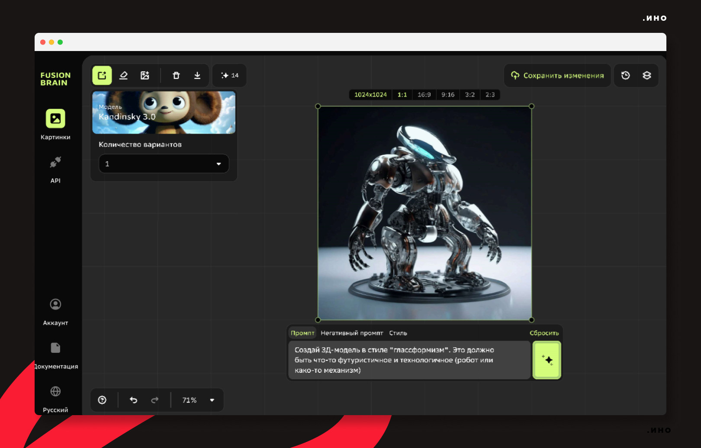The width and height of the screenshot is (701, 448).
Task: Expand the number of variants dropdown
Action: pos(164,164)
